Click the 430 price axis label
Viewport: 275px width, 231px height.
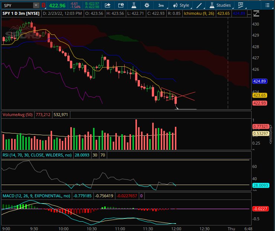[255, 24]
